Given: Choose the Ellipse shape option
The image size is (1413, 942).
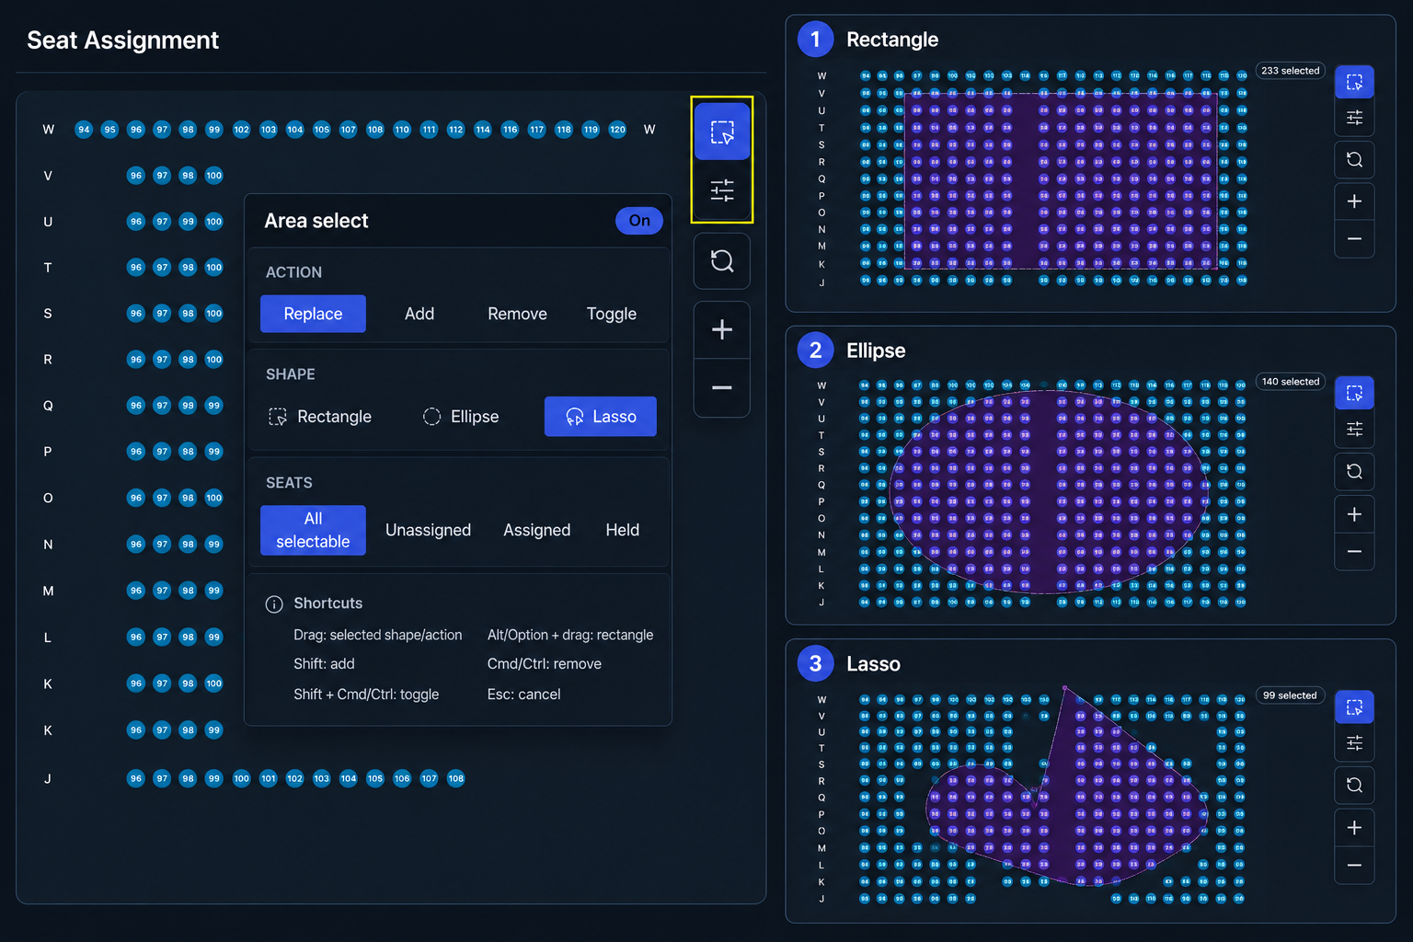Looking at the screenshot, I should click(461, 417).
